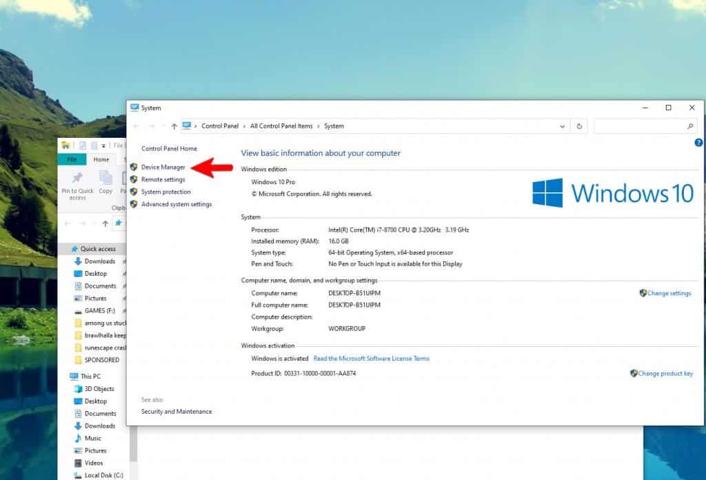Image resolution: width=706 pixels, height=480 pixels.
Task: Click Back arrow in File Explorer window
Action: click(x=68, y=223)
